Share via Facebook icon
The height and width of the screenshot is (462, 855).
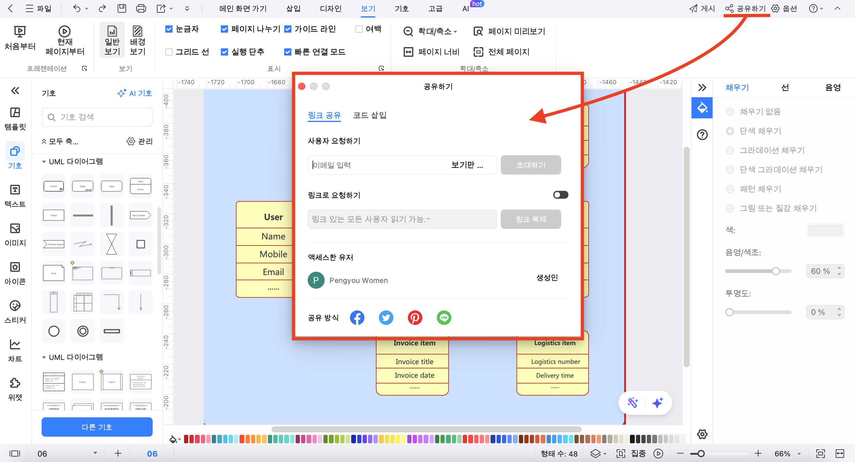(x=357, y=318)
